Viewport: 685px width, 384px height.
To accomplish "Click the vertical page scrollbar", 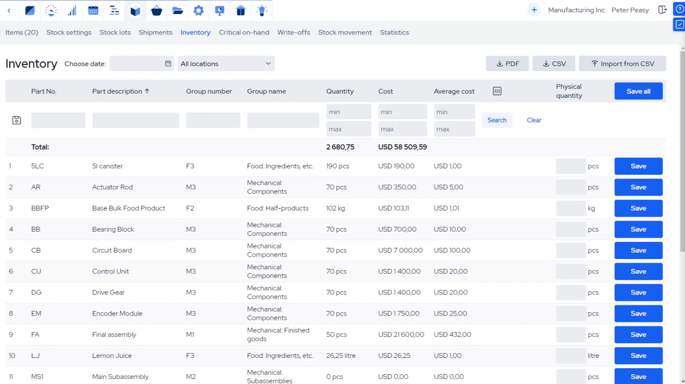I will click(682, 151).
